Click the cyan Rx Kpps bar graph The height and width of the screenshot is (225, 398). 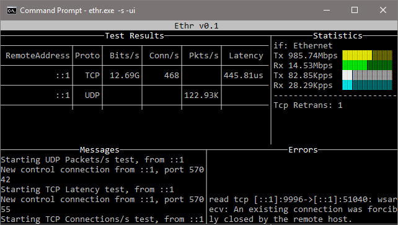(x=367, y=86)
